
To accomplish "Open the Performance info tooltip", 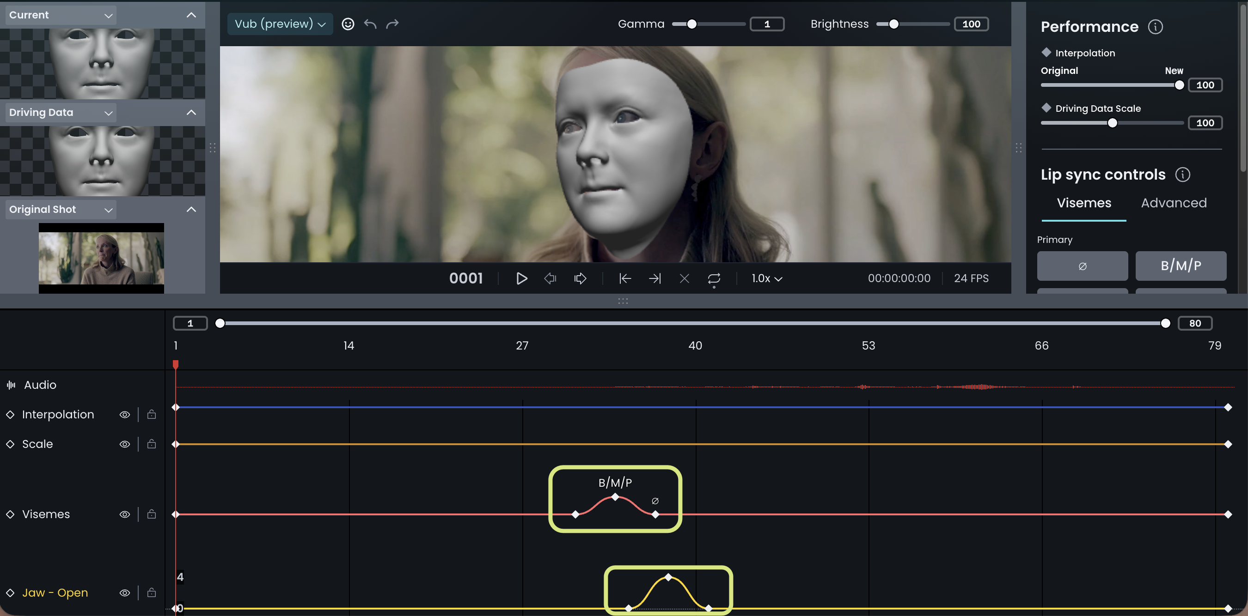I will tap(1155, 27).
